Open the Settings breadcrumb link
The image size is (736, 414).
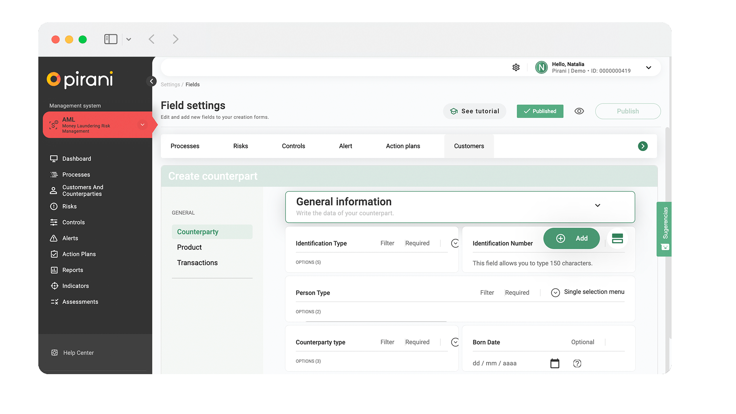point(170,84)
